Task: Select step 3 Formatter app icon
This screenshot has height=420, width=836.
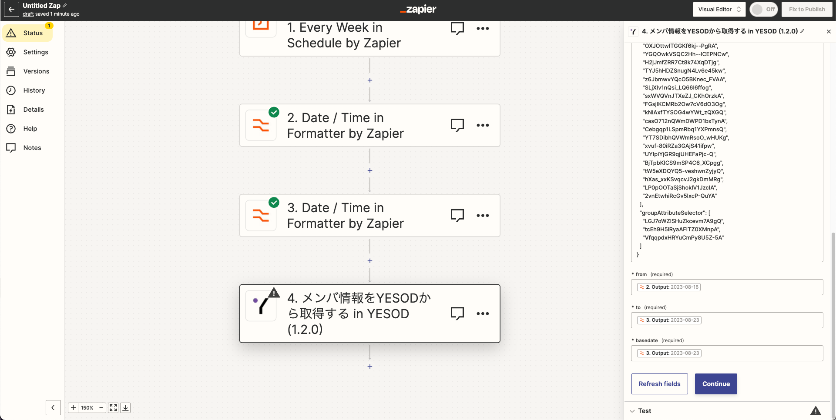Action: (261, 216)
